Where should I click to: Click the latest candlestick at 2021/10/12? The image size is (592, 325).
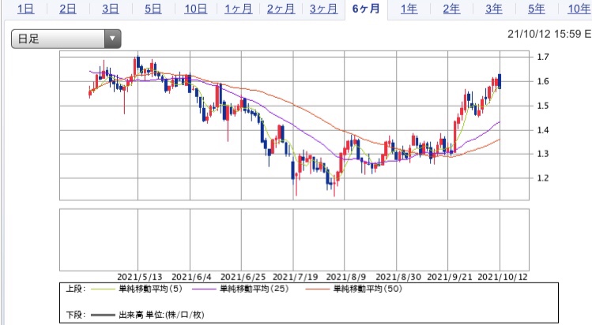click(500, 81)
